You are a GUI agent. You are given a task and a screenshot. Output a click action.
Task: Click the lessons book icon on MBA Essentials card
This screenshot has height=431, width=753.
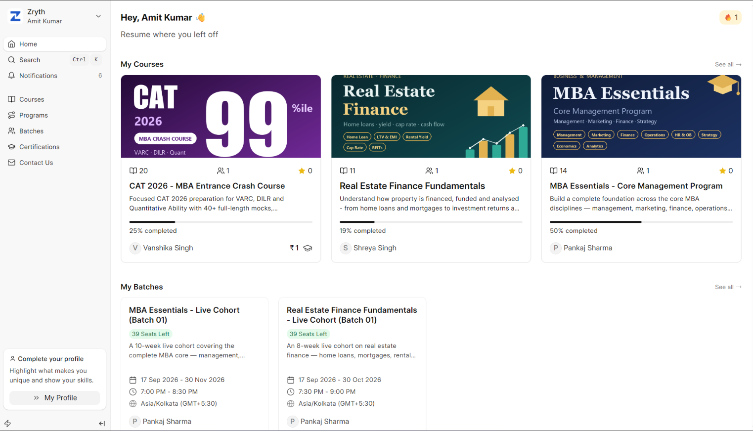(x=554, y=171)
